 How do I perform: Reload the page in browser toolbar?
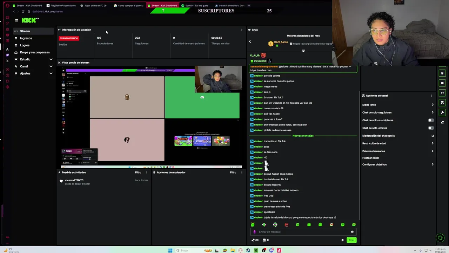(x=24, y=12)
